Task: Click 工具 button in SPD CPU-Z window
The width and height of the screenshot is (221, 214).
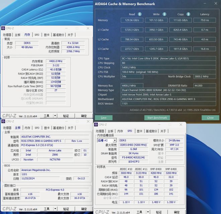Action: point(139,212)
